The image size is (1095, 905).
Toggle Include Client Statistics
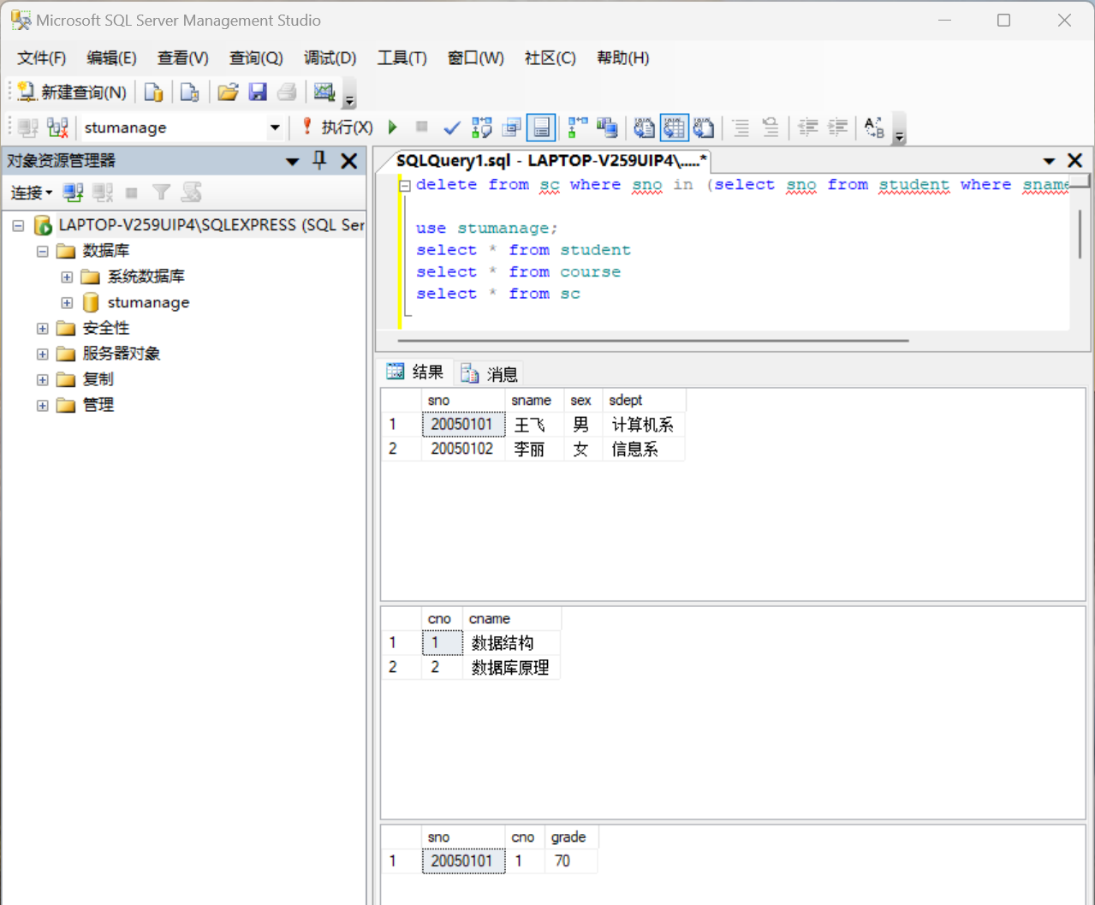click(x=607, y=128)
